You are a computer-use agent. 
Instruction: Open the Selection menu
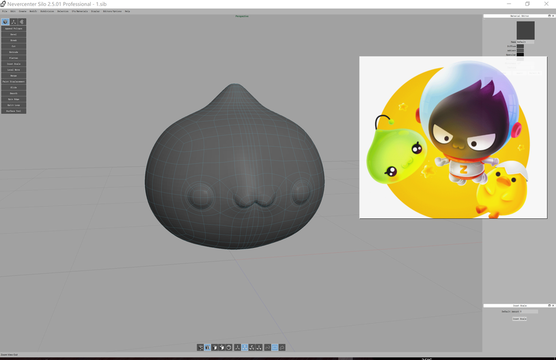coord(63,11)
